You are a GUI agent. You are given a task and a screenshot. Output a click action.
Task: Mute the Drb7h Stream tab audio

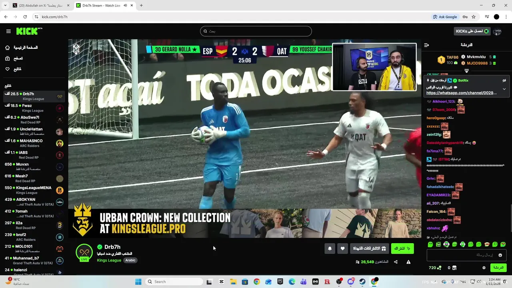pyautogui.click(x=125, y=6)
